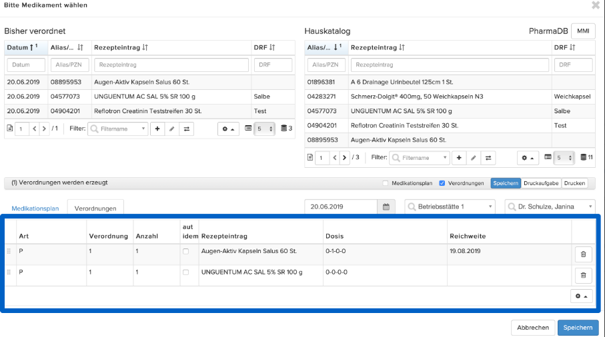
Task: Edit filter pencil in Bisher verordnet
Action: coord(171,129)
